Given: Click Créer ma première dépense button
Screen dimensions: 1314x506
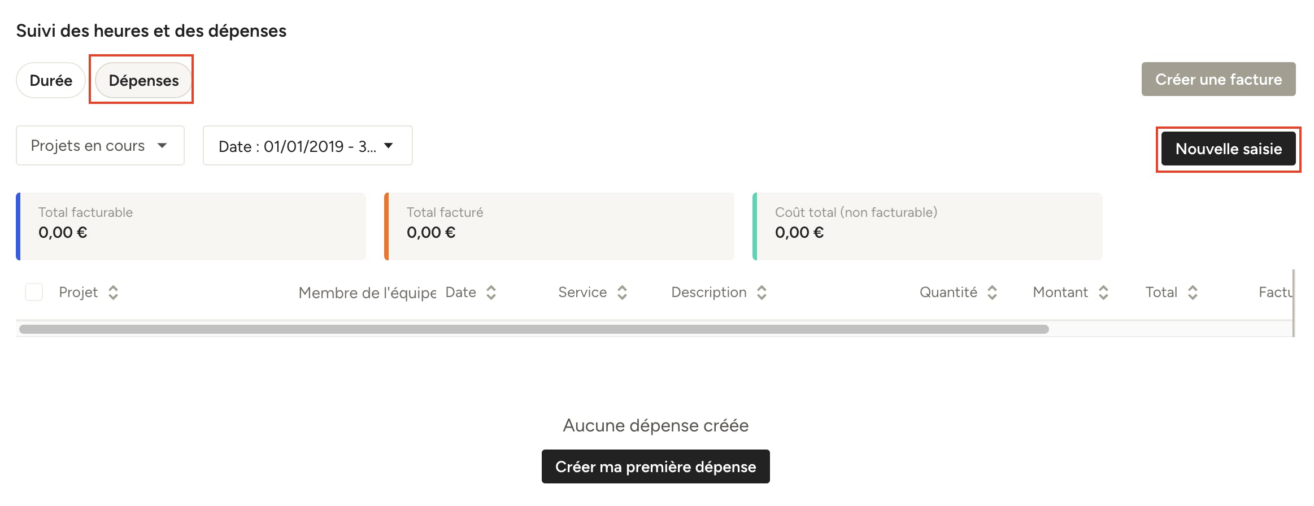Looking at the screenshot, I should tap(655, 466).
